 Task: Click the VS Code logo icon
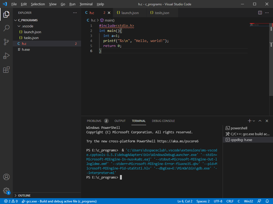5,4
